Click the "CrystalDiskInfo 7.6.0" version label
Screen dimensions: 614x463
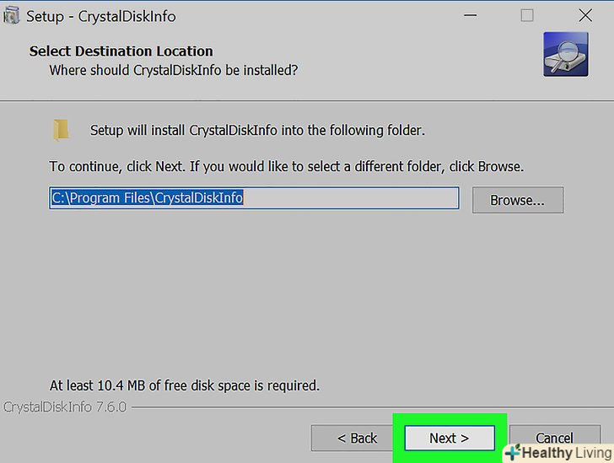coord(64,407)
